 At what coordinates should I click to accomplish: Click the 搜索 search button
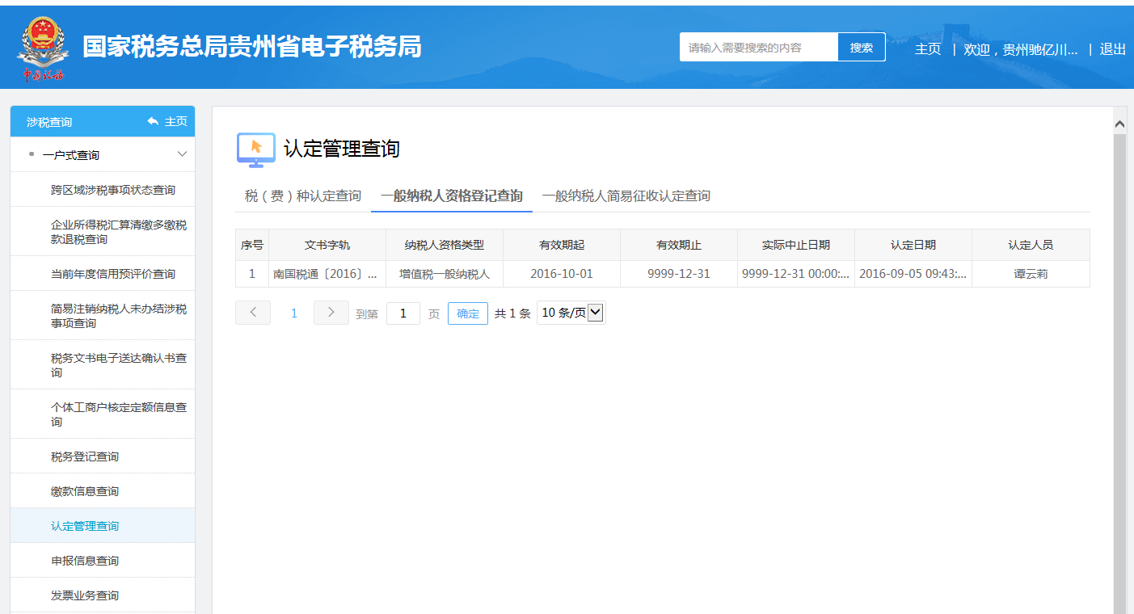point(862,48)
